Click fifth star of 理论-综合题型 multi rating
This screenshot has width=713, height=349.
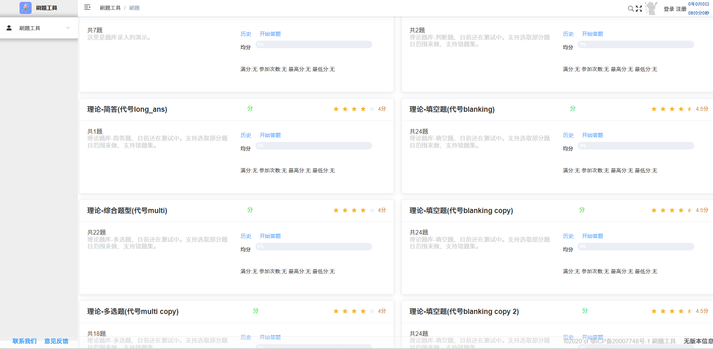click(x=372, y=210)
